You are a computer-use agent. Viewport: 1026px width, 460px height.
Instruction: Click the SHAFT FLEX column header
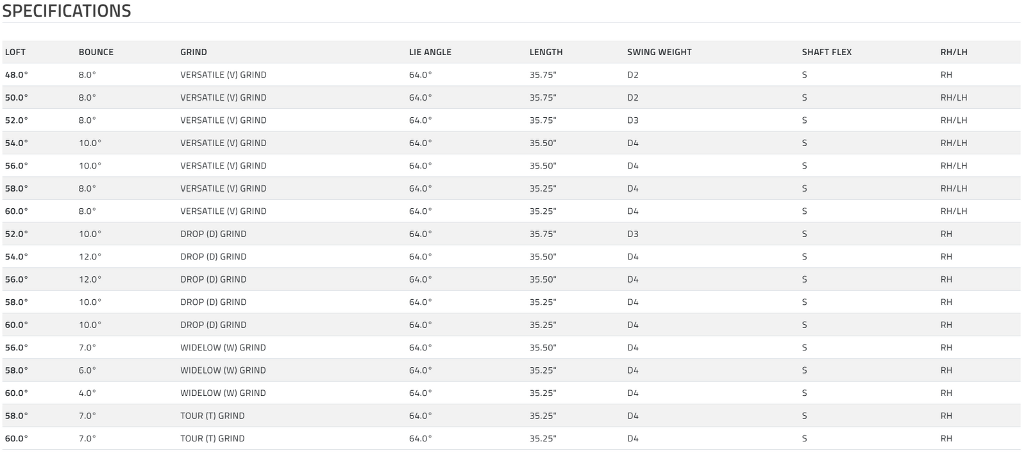827,52
